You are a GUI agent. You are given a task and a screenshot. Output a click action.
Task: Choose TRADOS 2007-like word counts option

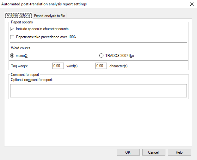(x=101, y=56)
